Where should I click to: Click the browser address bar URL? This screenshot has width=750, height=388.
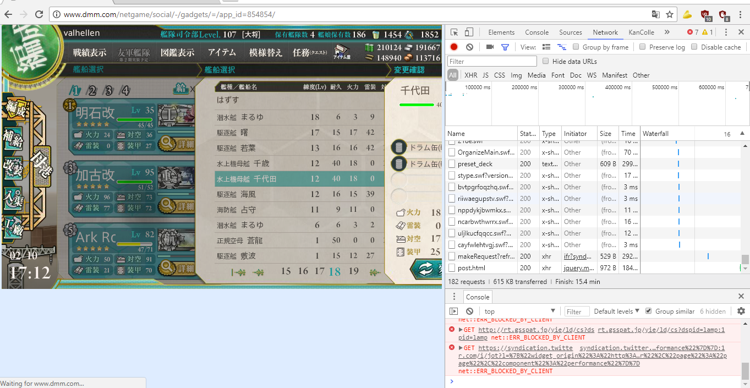pyautogui.click(x=169, y=14)
